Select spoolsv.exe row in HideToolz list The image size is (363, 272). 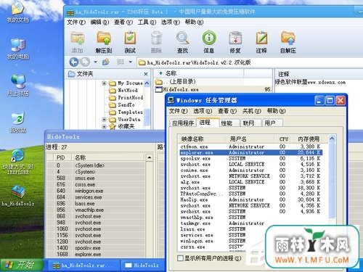click(x=97, y=248)
